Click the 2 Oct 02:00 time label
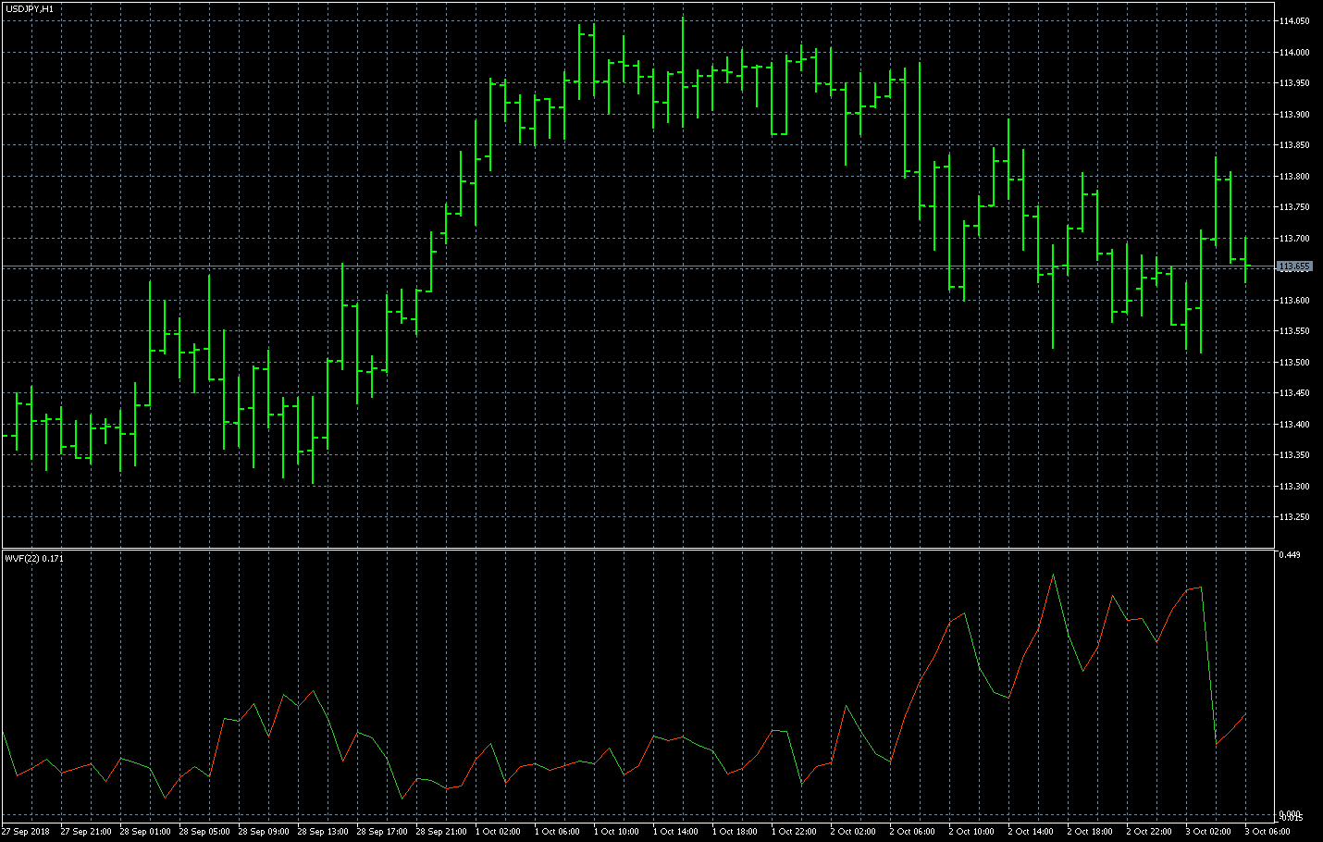Screen dimensions: 1323x842 [854, 832]
